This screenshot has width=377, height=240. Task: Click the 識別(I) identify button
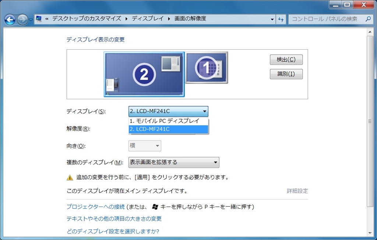click(x=286, y=74)
